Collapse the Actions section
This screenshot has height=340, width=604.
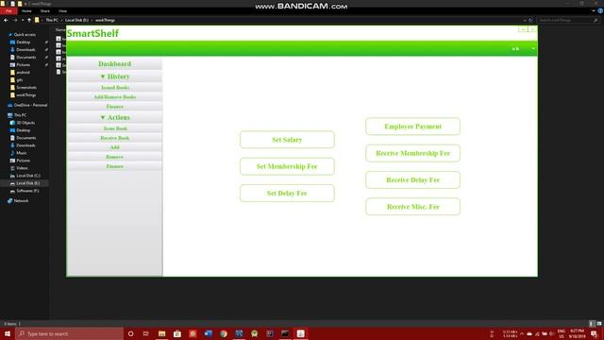point(115,117)
